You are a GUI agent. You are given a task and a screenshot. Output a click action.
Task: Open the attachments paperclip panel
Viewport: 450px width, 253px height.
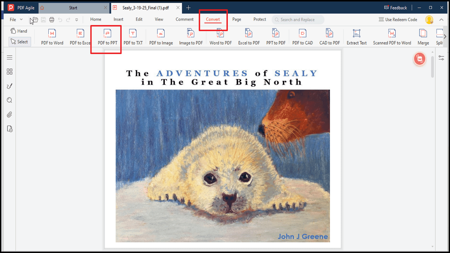pos(9,115)
